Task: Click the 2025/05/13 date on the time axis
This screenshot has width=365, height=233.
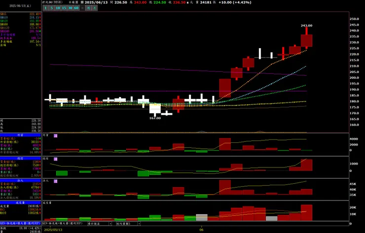Action: coord(53,230)
